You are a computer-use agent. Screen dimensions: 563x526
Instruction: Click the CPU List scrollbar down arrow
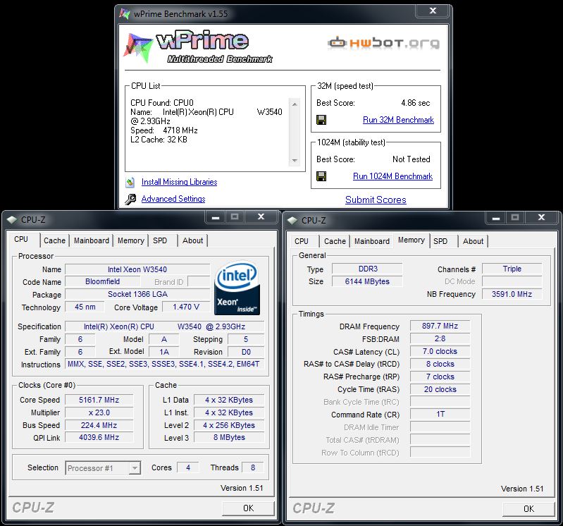tap(295, 160)
